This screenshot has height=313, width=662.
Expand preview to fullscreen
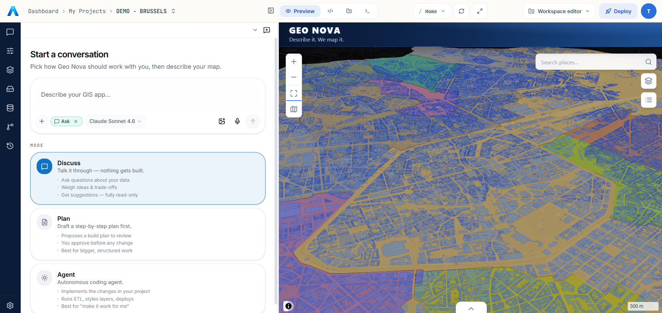pyautogui.click(x=480, y=11)
